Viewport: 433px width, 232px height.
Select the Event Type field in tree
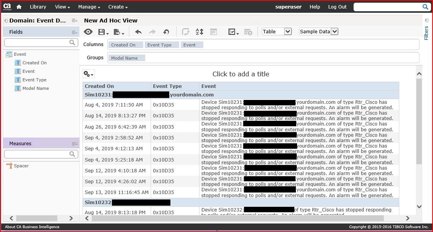(34, 80)
